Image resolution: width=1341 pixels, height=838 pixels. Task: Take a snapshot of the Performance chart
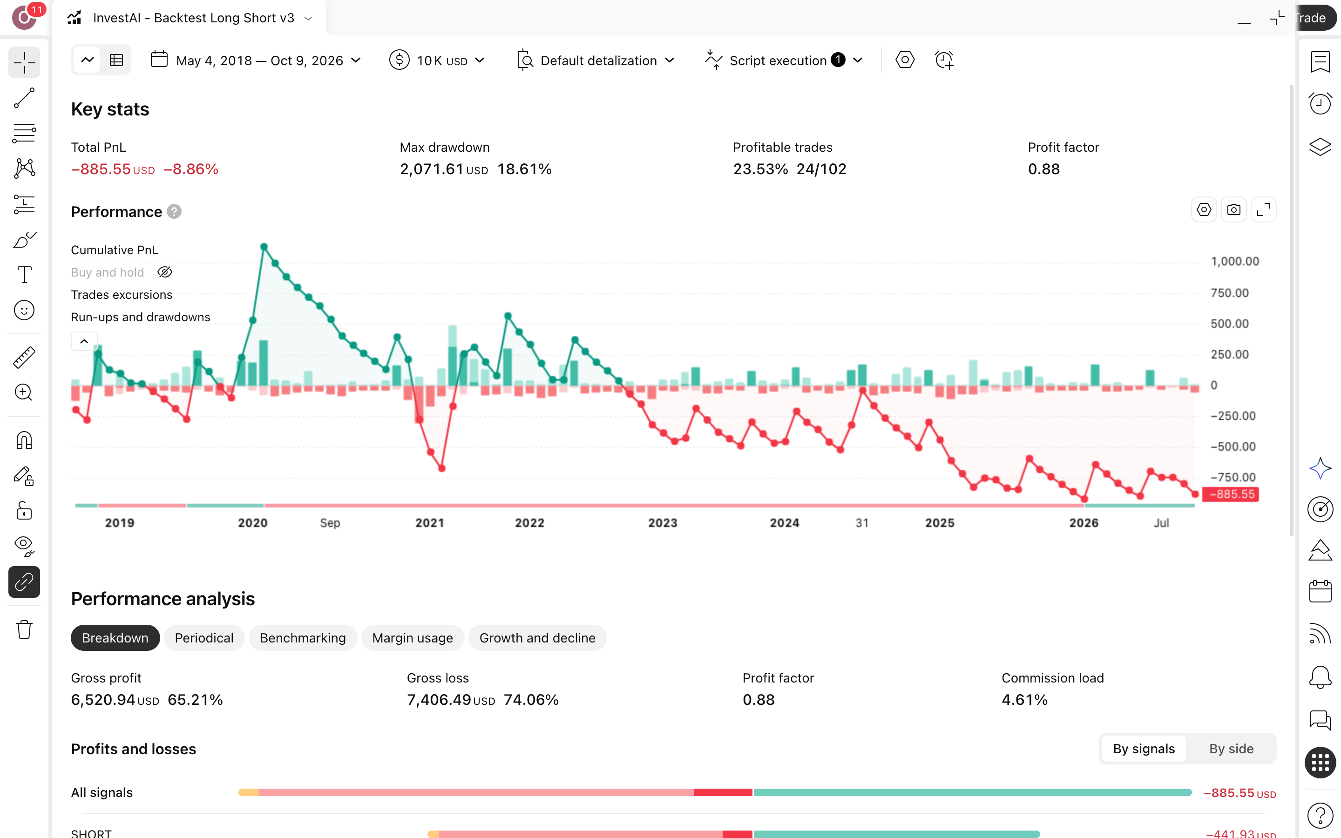pos(1233,210)
